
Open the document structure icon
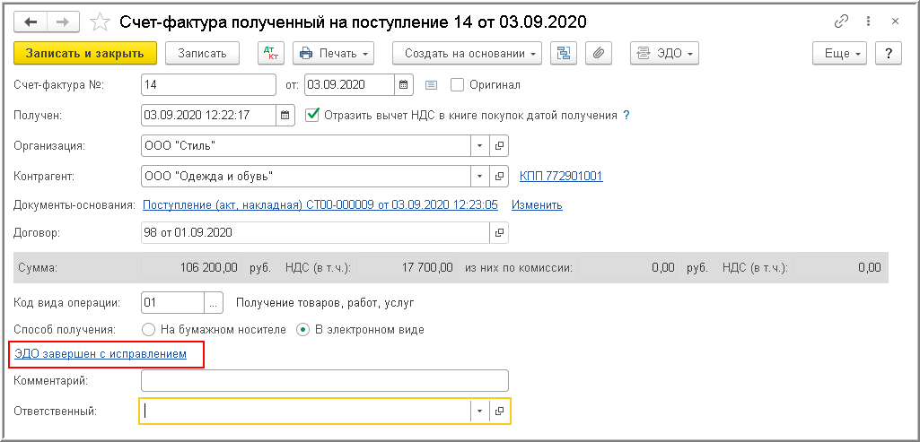pos(565,53)
